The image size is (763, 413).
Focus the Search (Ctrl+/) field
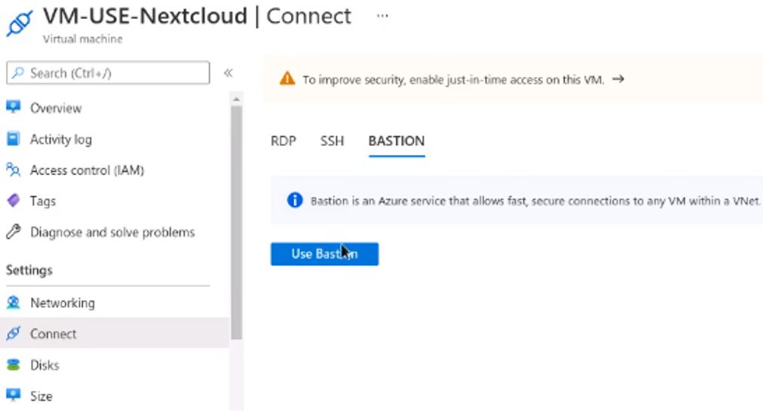tap(108, 73)
